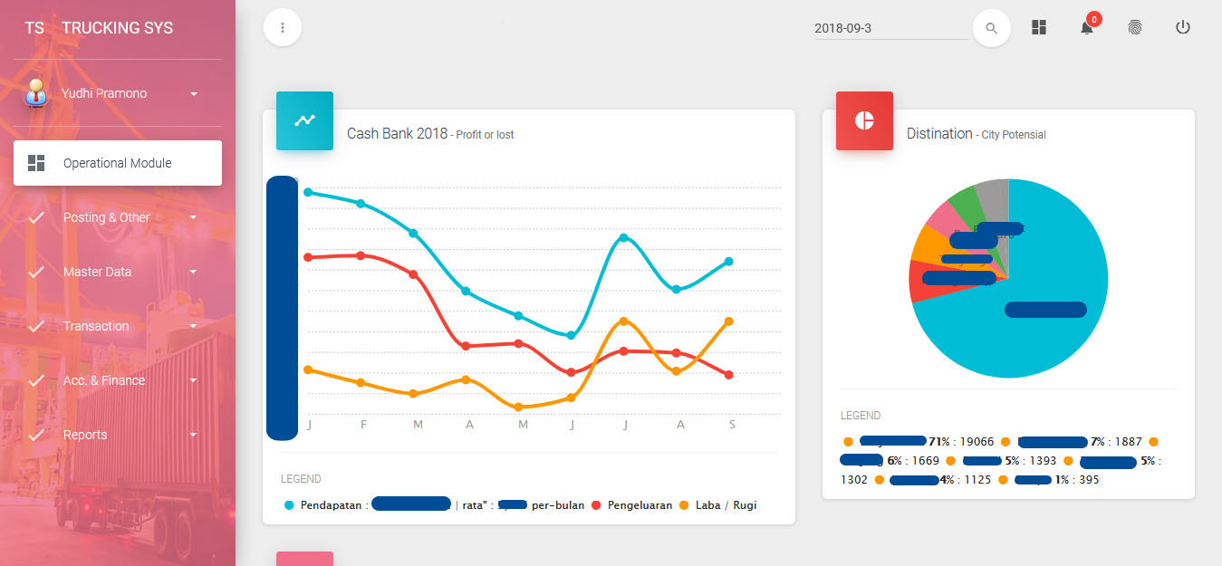The height and width of the screenshot is (566, 1222).
Task: Open the Acc. & Finance menu
Action: 104,380
